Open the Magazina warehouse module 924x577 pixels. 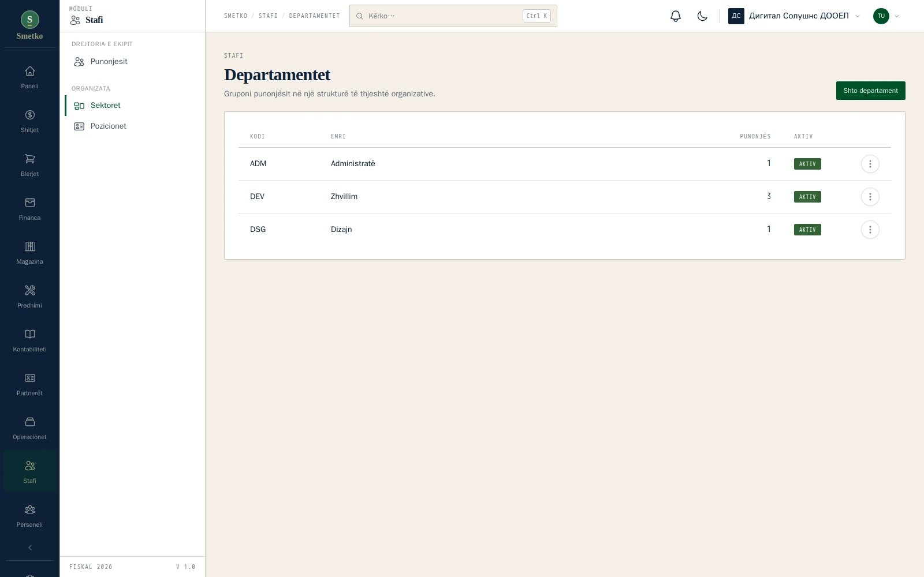(x=29, y=253)
